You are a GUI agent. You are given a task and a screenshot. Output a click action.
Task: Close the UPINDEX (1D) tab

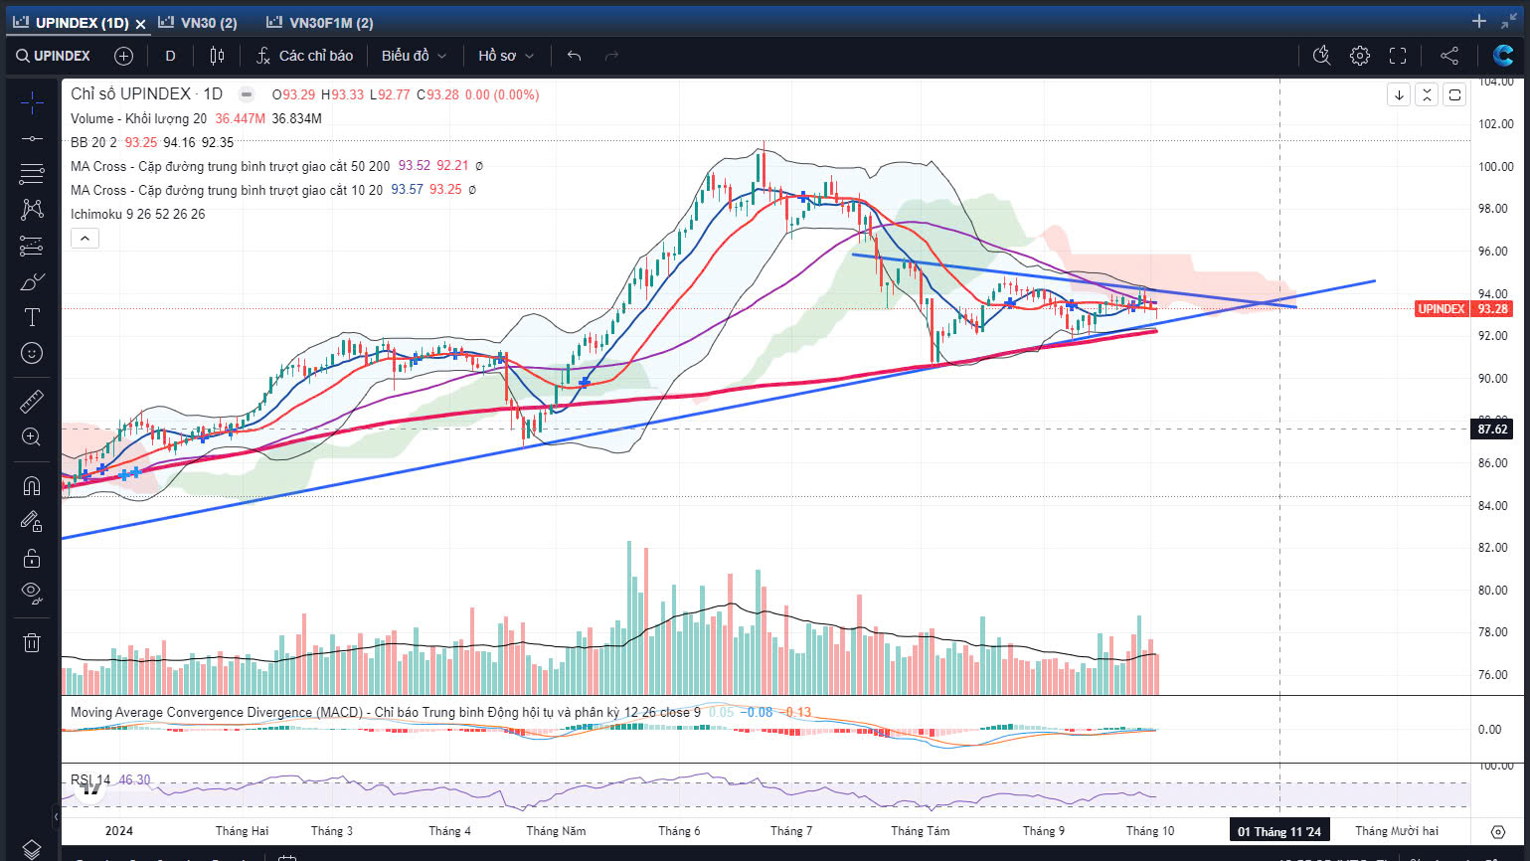tap(140, 24)
